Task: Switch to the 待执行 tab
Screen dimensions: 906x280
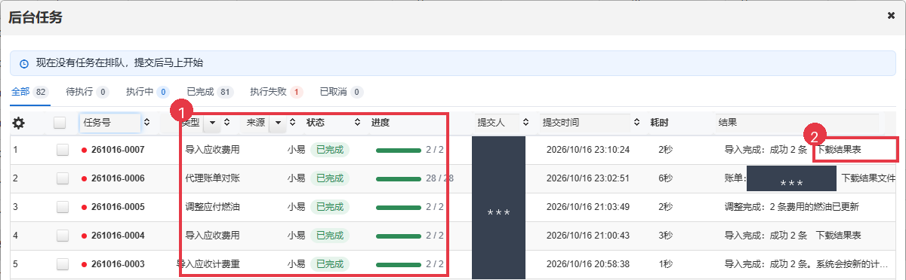Action: [x=88, y=92]
